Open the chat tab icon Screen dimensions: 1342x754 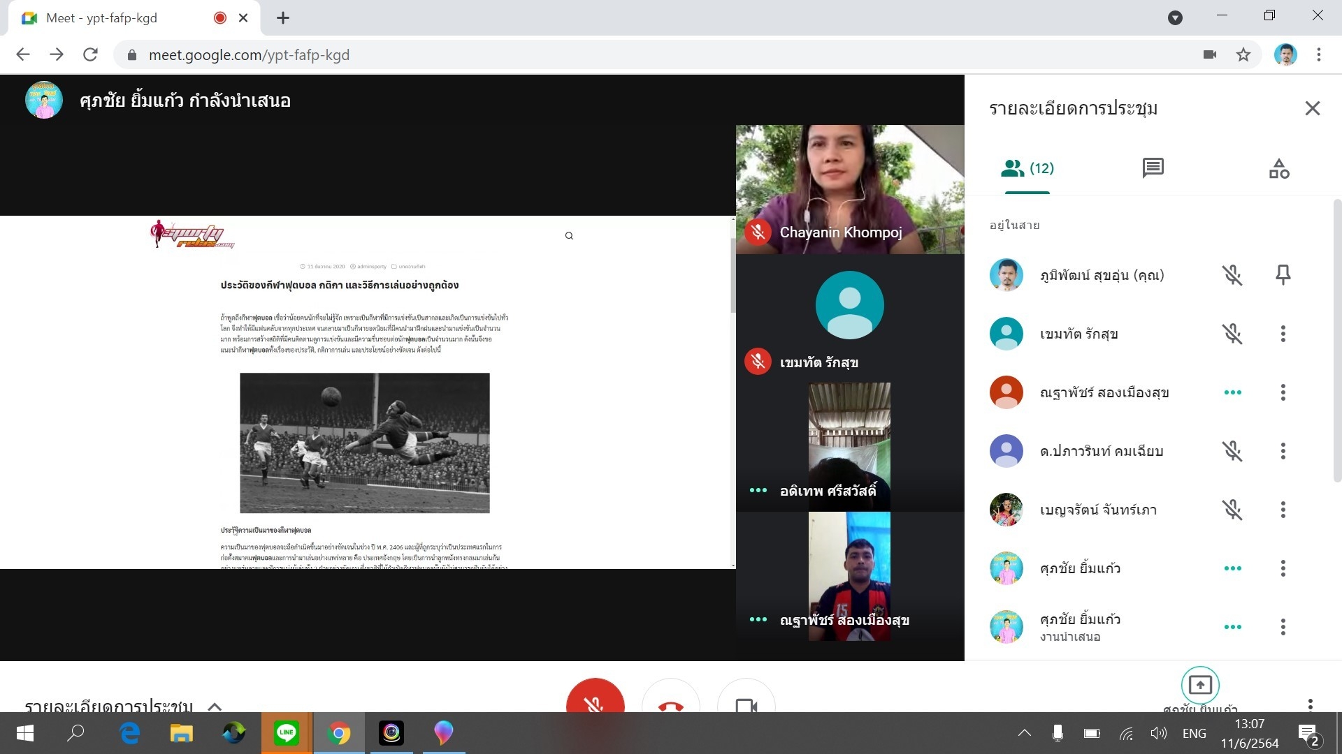tap(1153, 168)
